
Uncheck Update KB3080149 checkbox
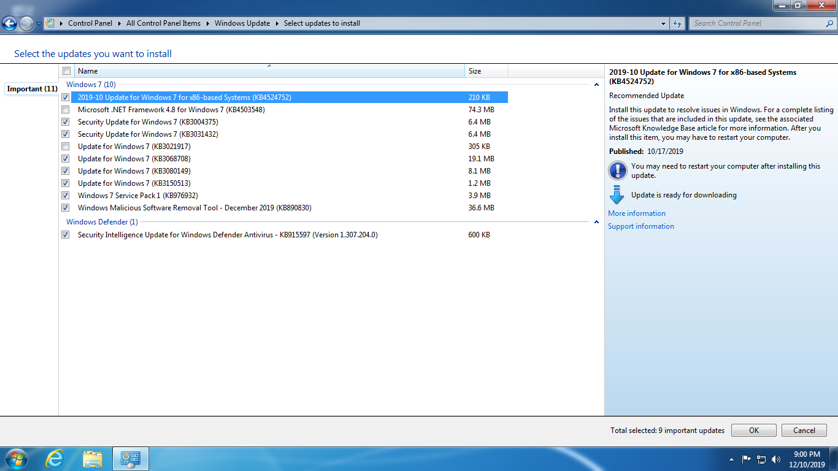click(66, 171)
